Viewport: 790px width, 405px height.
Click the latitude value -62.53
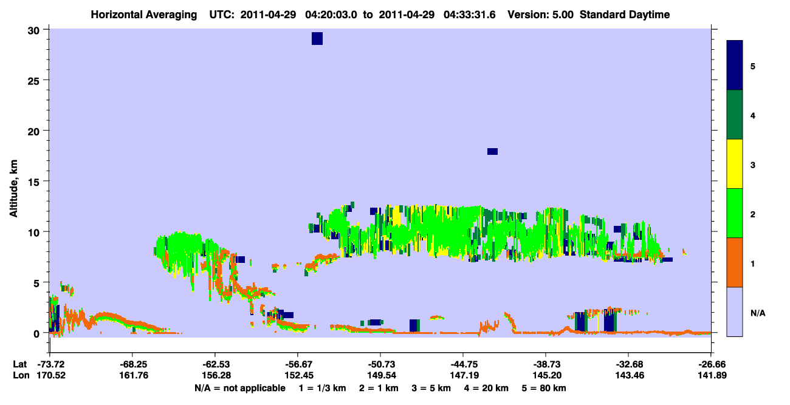[x=215, y=364]
